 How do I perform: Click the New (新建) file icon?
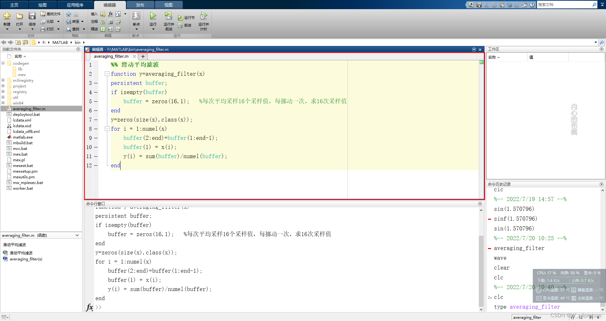click(x=7, y=16)
